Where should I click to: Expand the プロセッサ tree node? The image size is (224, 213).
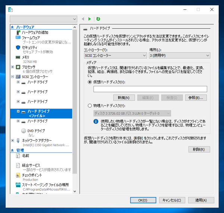pyautogui.click(x=13, y=67)
